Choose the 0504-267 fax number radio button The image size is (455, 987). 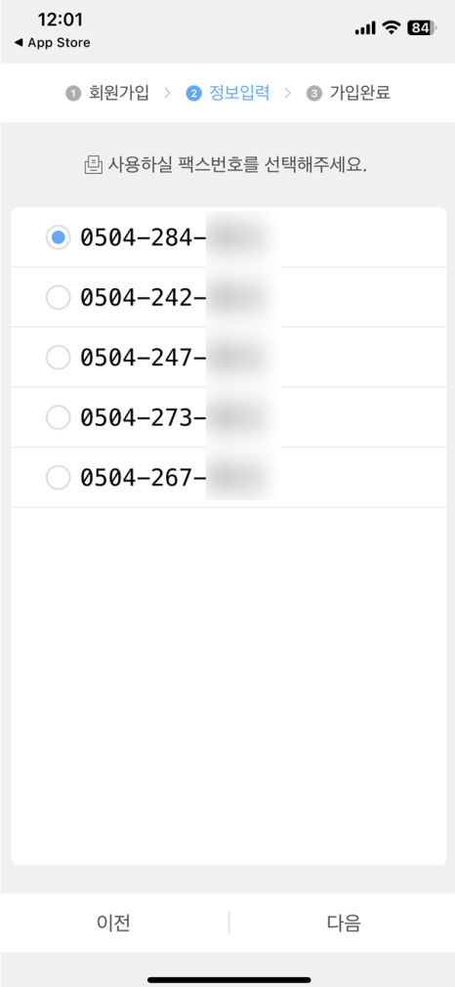coord(58,479)
